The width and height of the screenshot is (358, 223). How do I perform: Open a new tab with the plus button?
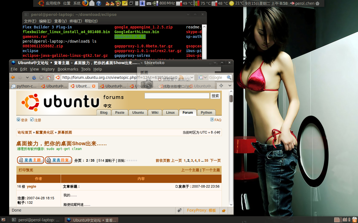221,86
